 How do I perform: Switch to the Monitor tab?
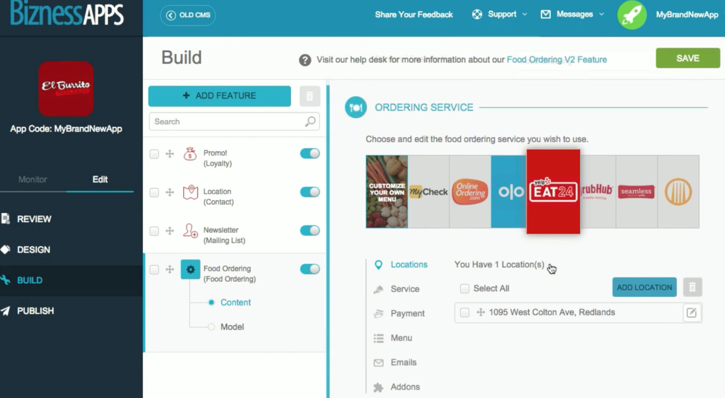[x=33, y=180]
